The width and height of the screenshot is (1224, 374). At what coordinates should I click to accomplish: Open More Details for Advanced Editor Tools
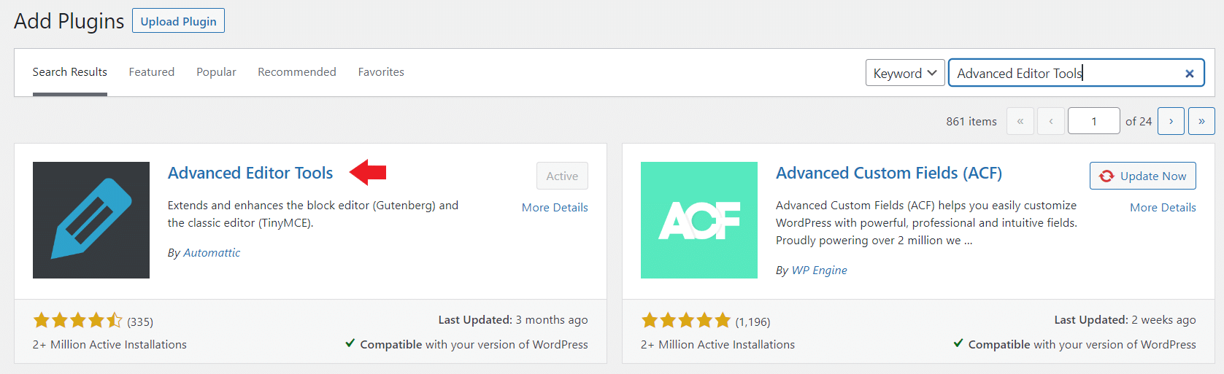[x=555, y=208]
